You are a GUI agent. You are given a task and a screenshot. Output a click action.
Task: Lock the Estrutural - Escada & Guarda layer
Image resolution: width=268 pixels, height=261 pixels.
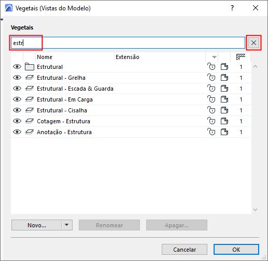tap(211, 89)
